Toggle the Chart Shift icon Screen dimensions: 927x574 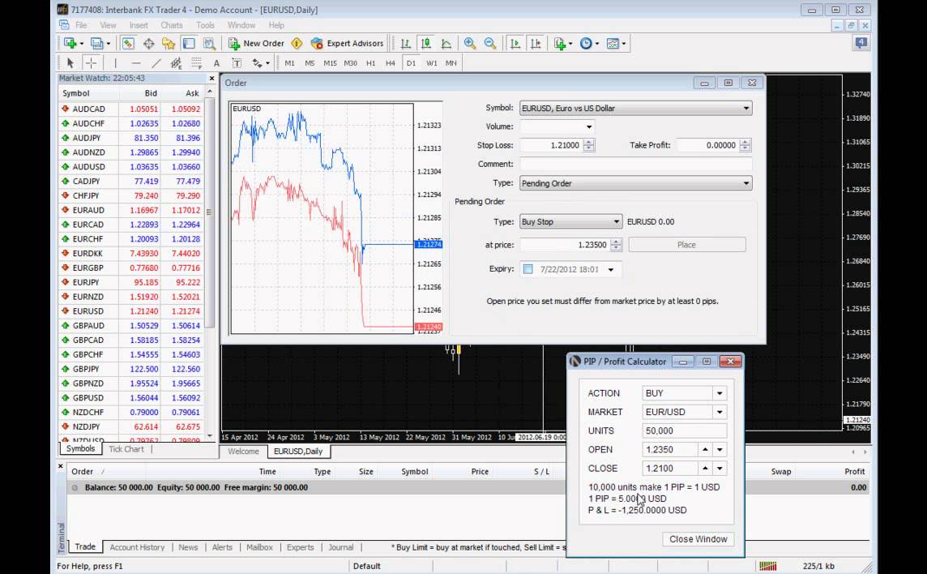536,43
